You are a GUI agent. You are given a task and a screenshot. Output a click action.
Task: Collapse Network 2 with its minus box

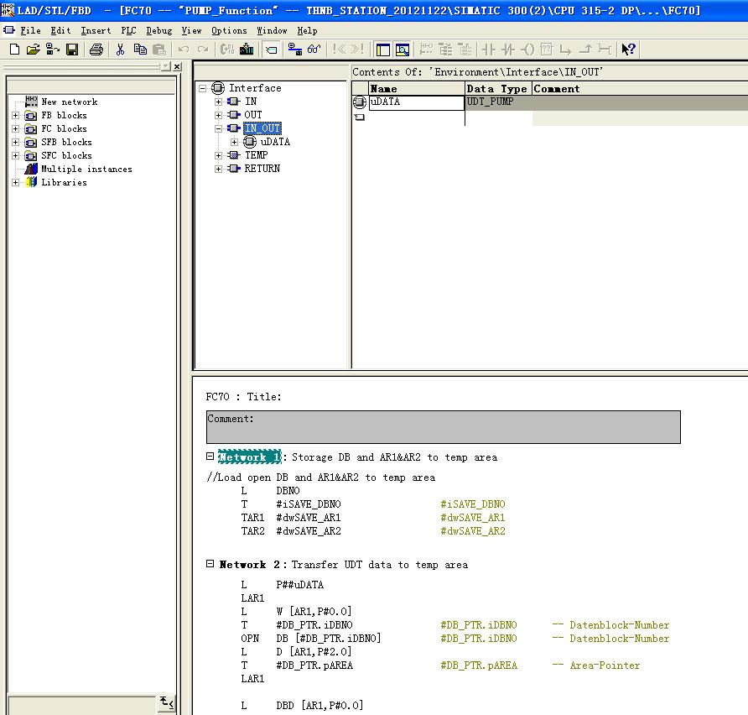(x=210, y=564)
